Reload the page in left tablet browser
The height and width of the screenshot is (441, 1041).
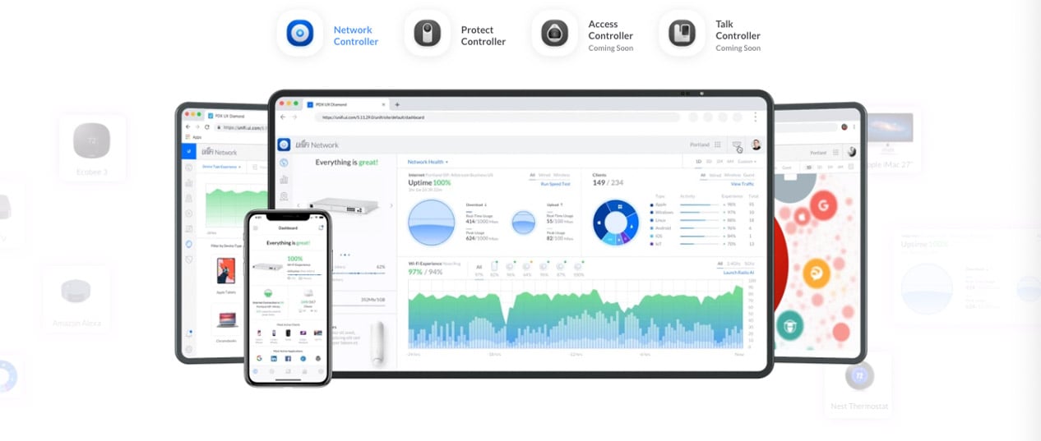tap(206, 127)
